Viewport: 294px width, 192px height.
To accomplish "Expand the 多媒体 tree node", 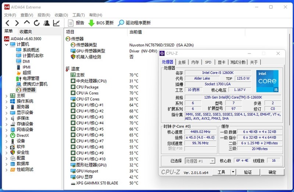I will (x=7, y=118).
